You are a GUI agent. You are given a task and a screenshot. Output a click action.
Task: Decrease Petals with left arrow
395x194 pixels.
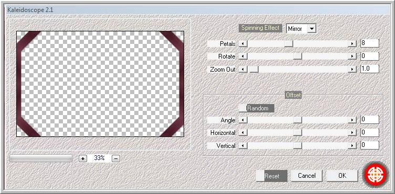coord(243,44)
